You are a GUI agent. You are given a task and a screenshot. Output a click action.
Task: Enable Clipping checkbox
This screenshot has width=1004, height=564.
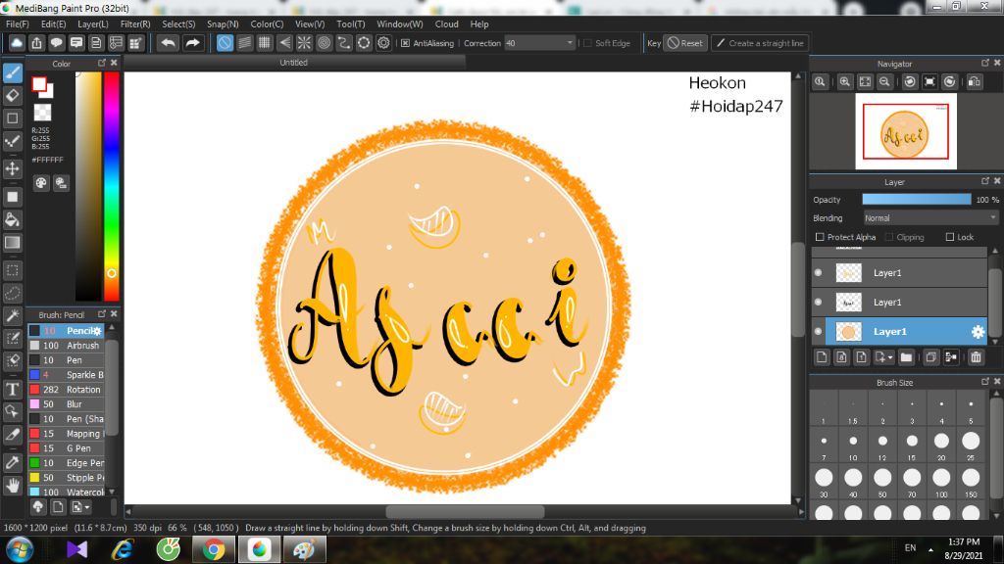888,237
